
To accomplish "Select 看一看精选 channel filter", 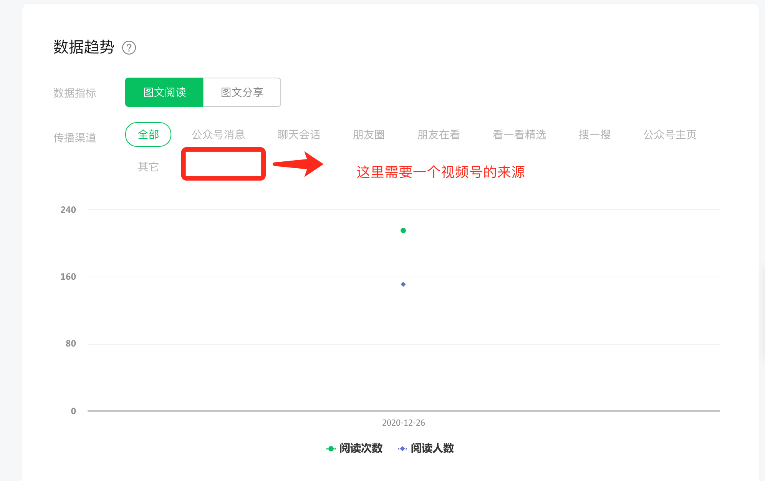I will point(519,134).
